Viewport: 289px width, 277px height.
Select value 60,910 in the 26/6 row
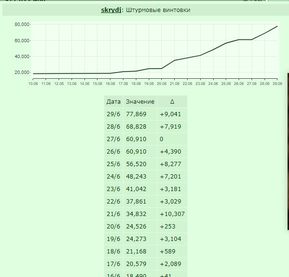(x=140, y=152)
